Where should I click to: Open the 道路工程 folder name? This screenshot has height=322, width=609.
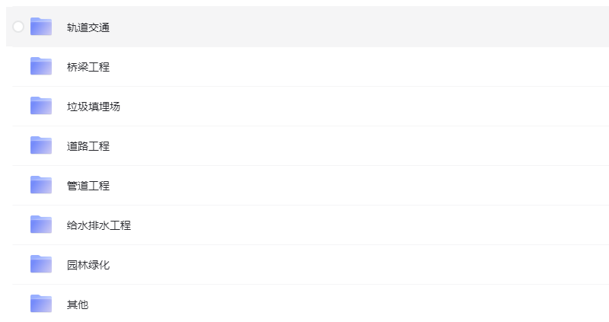click(x=88, y=146)
